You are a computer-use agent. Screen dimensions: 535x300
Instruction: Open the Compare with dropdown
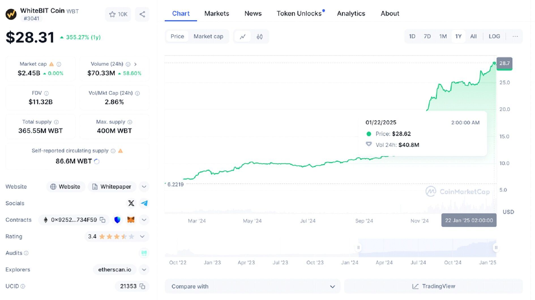tap(253, 286)
